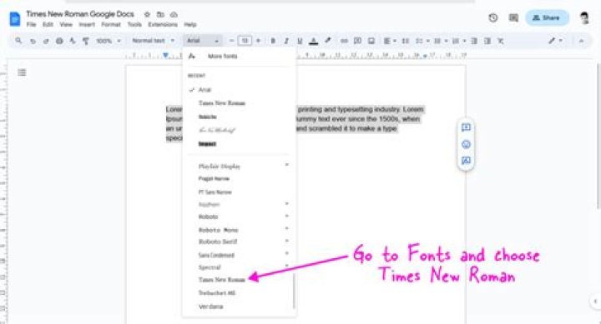Insert a link from toolbar
This screenshot has height=324, width=601.
[344, 41]
